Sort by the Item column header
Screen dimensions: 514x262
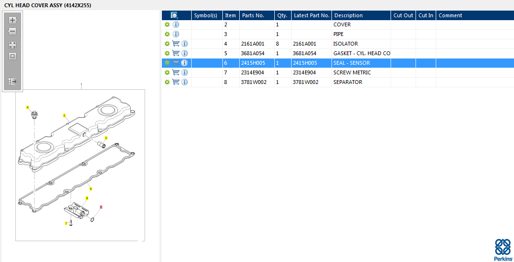coord(231,15)
